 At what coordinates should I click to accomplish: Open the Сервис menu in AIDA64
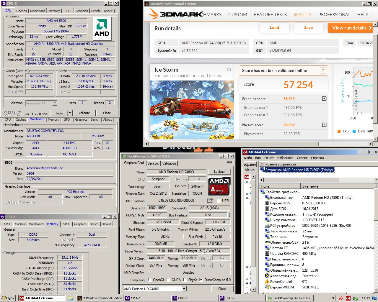click(x=302, y=158)
